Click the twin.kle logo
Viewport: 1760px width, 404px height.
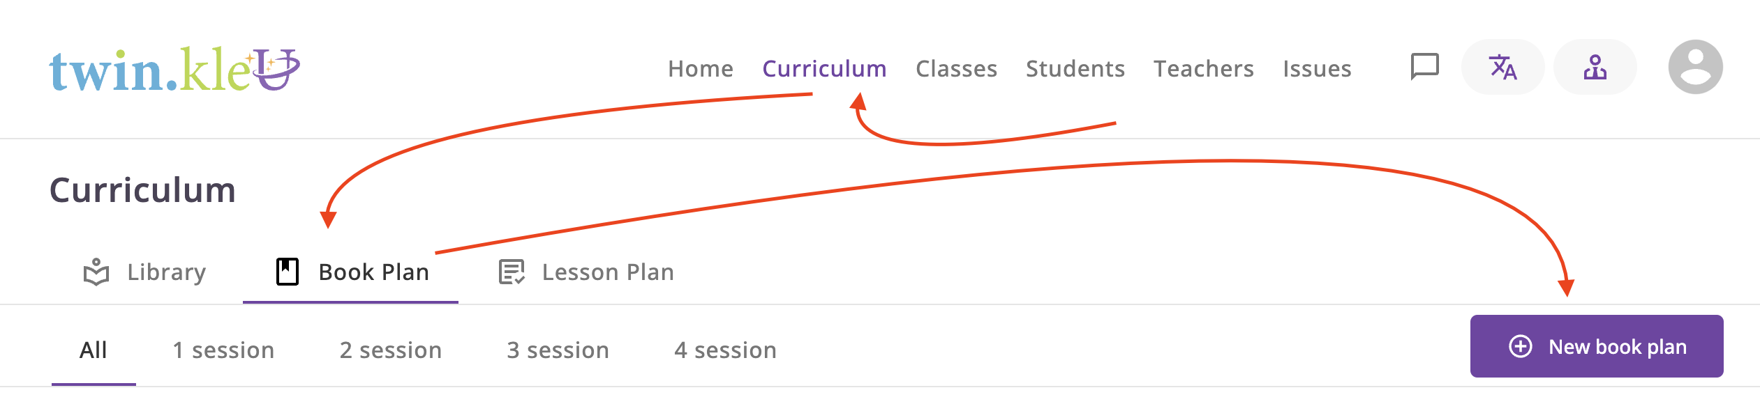pyautogui.click(x=174, y=70)
